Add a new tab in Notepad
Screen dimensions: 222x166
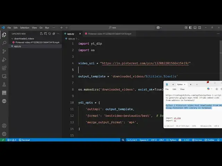tap(197, 84)
